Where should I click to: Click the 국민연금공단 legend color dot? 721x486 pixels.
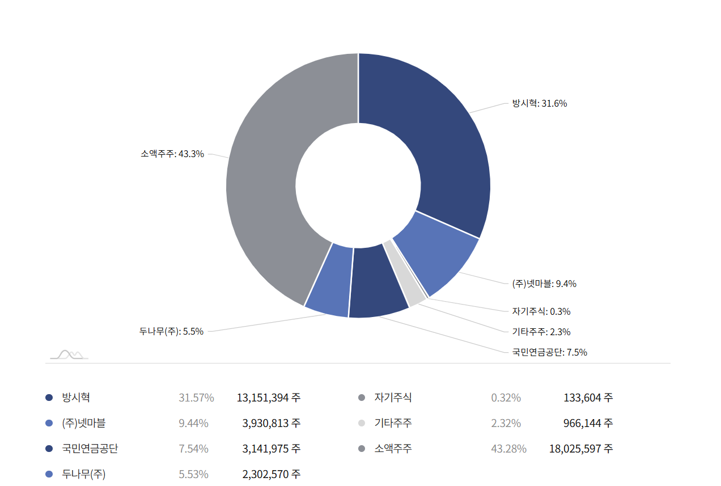(x=49, y=449)
